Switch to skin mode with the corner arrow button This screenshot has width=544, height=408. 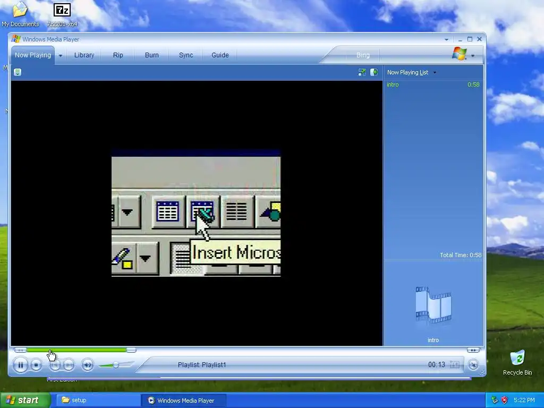[473, 364]
